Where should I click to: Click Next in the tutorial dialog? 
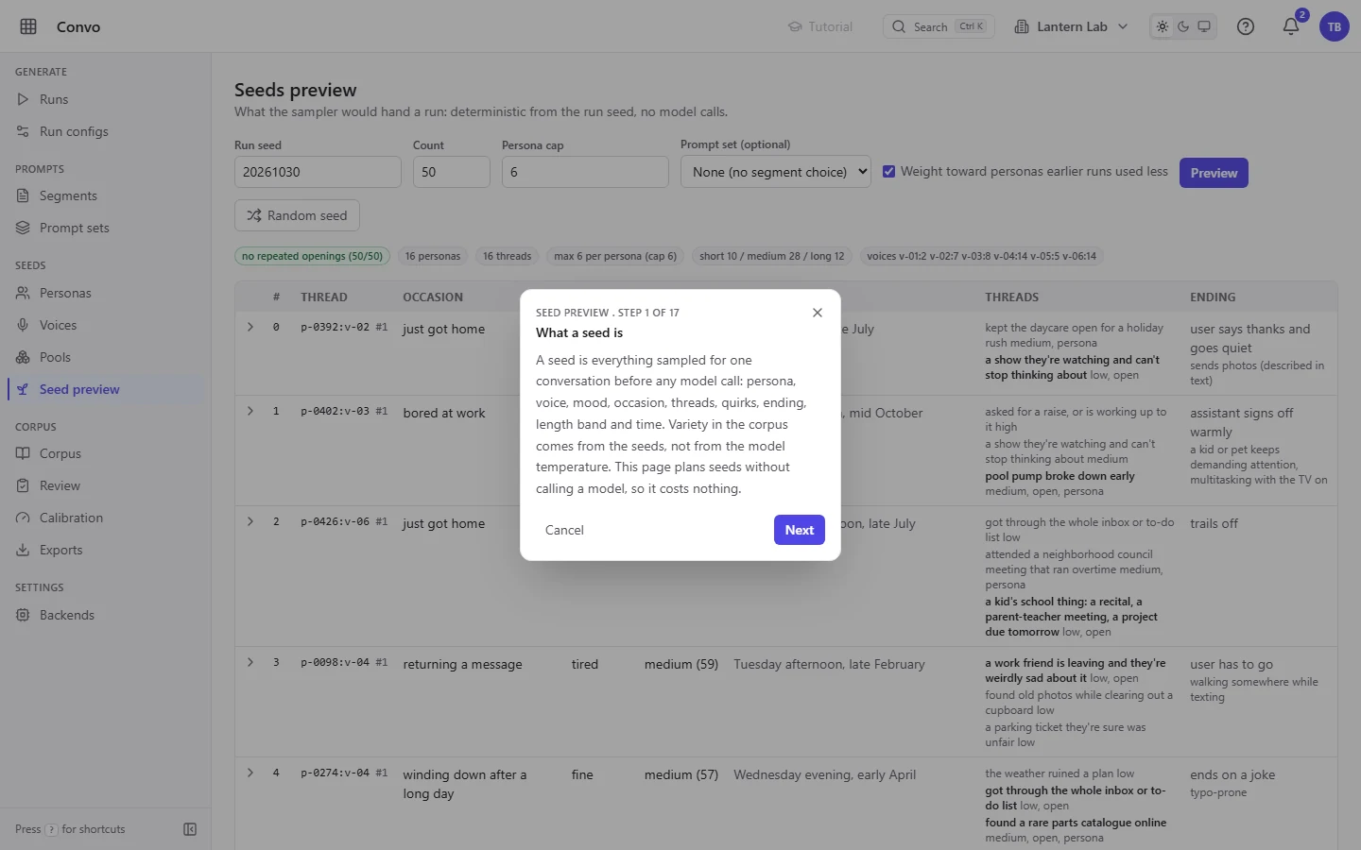point(800,530)
